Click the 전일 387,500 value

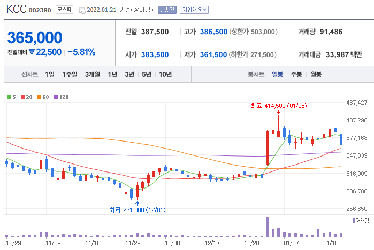coord(155,32)
